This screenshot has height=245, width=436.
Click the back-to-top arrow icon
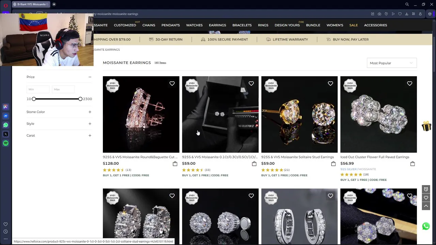click(x=426, y=206)
